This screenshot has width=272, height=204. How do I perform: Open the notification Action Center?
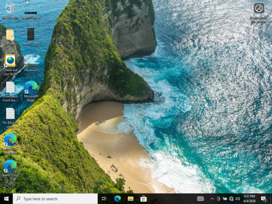[x=263, y=199]
